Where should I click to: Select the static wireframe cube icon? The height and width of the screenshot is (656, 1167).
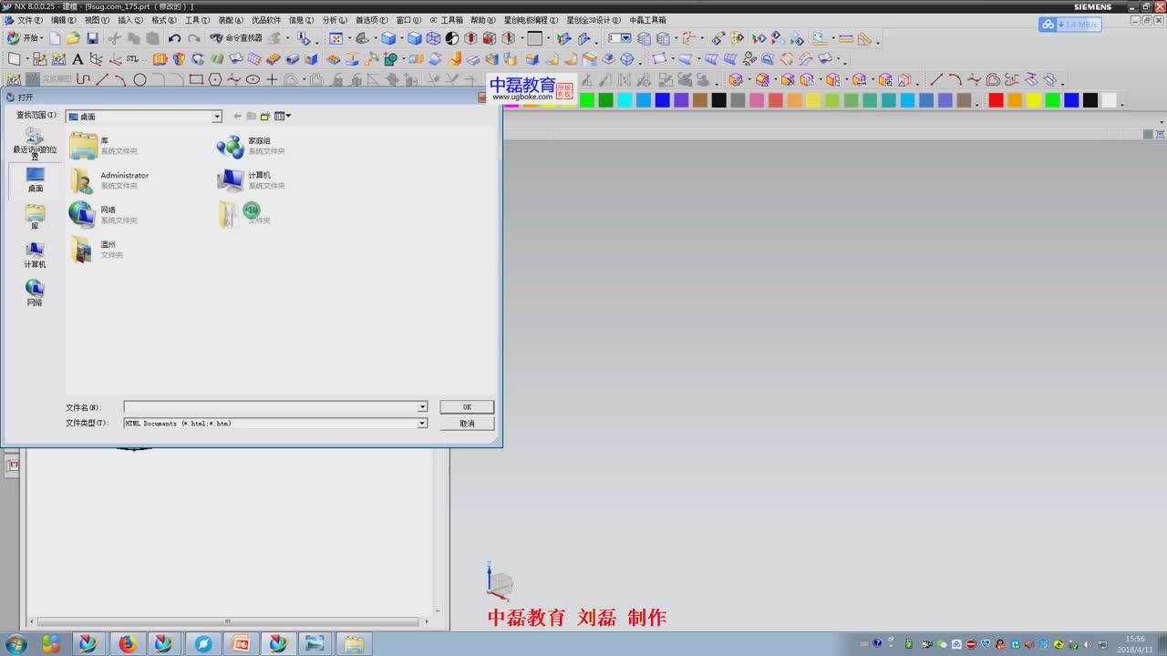433,38
